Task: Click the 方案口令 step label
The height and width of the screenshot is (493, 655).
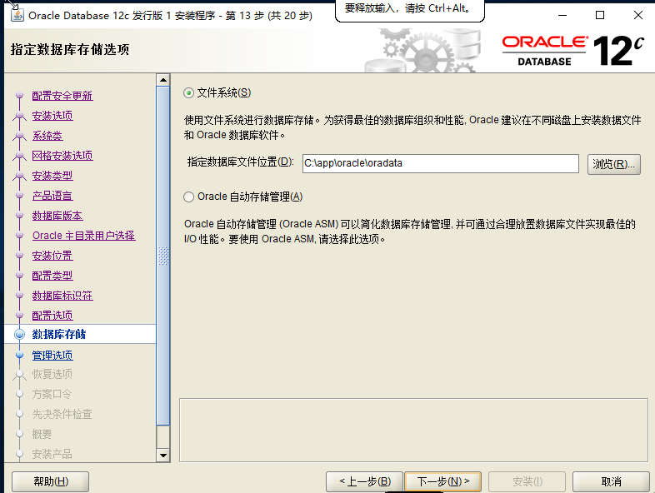Action: [52, 394]
